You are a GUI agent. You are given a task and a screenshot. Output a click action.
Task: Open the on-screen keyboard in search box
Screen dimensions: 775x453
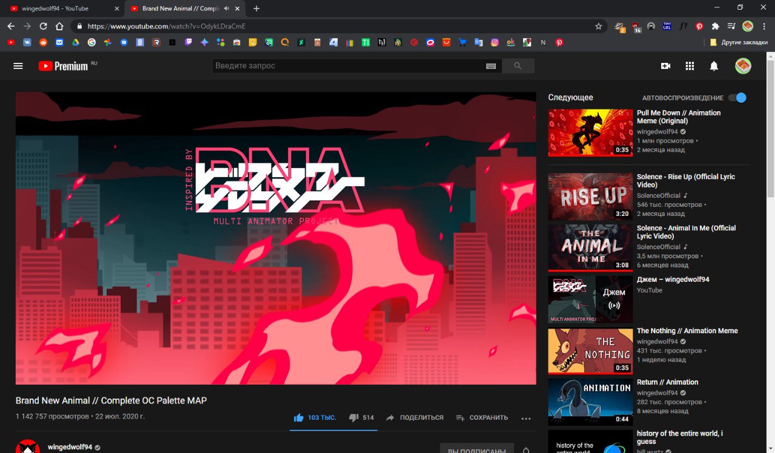(491, 66)
